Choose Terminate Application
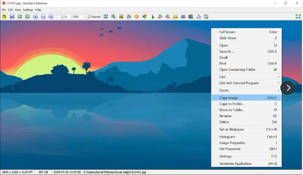Screen dimensions: 303x175 (246, 164)
